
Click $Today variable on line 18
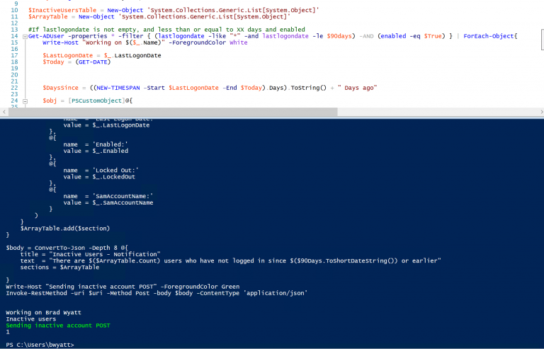click(x=53, y=62)
